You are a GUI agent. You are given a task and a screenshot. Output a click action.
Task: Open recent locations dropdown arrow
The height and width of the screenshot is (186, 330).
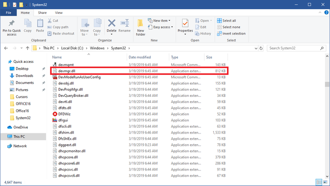[x=22, y=48]
